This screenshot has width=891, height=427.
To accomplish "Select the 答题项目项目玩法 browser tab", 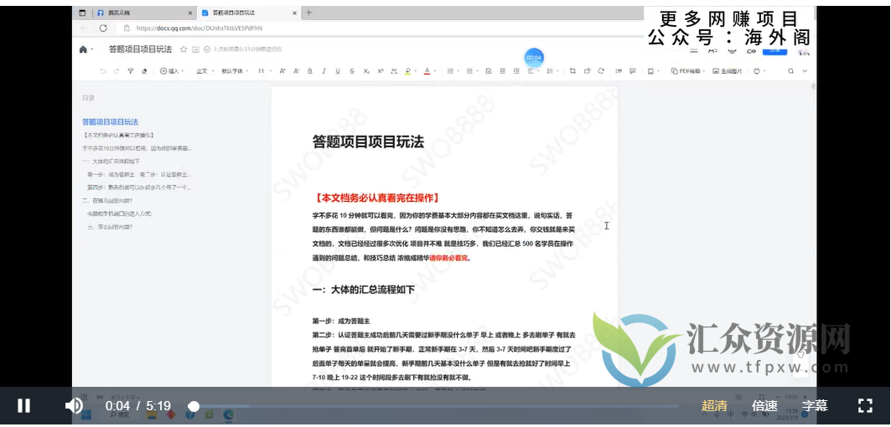I will point(249,13).
